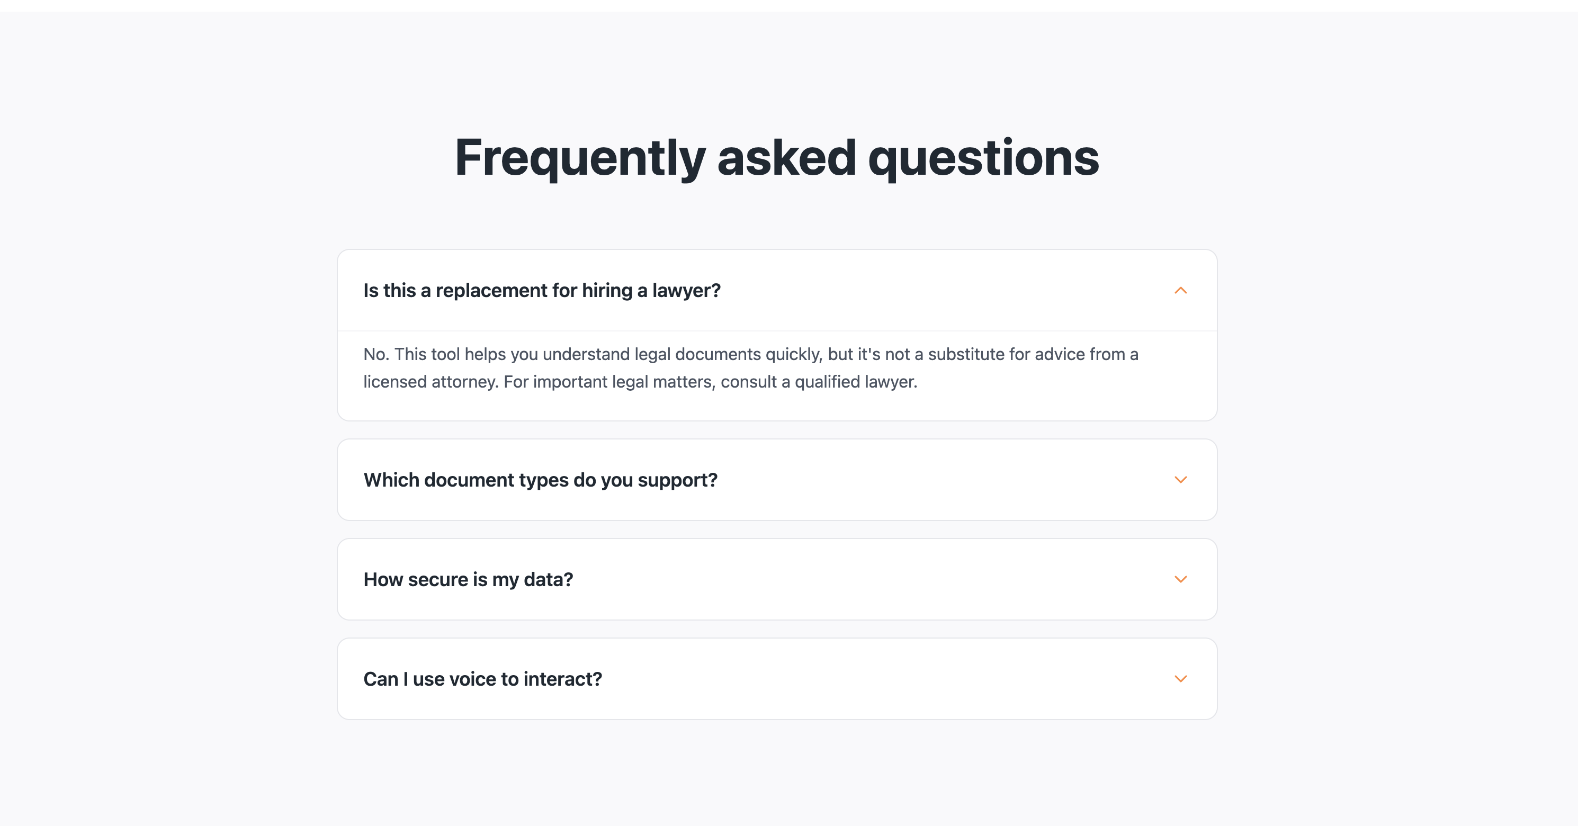Click 'consult a qualified lawyer' sentence text
The image size is (1578, 826).
819,381
